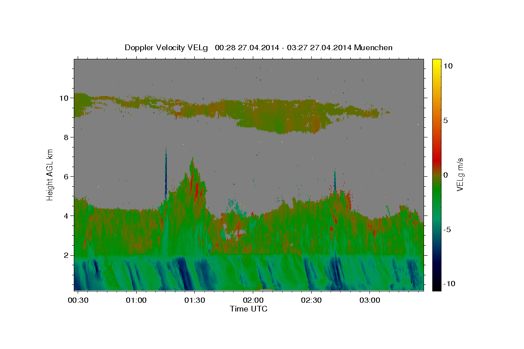Screen dimensions: 524x349
Task: Pick the yellow top of the colorbar
Action: point(436,62)
